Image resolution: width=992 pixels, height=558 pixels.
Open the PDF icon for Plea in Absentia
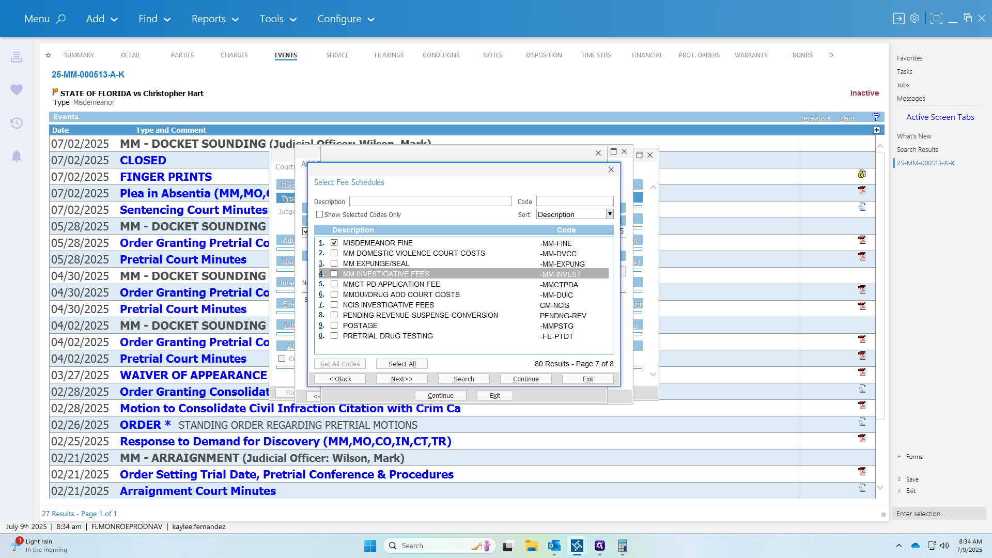click(x=862, y=191)
